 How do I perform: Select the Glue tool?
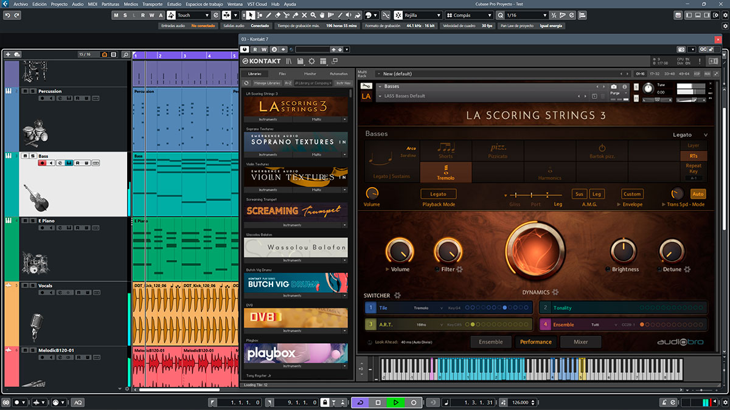296,15
